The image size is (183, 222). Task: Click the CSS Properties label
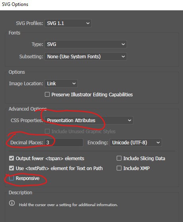coord(27,121)
